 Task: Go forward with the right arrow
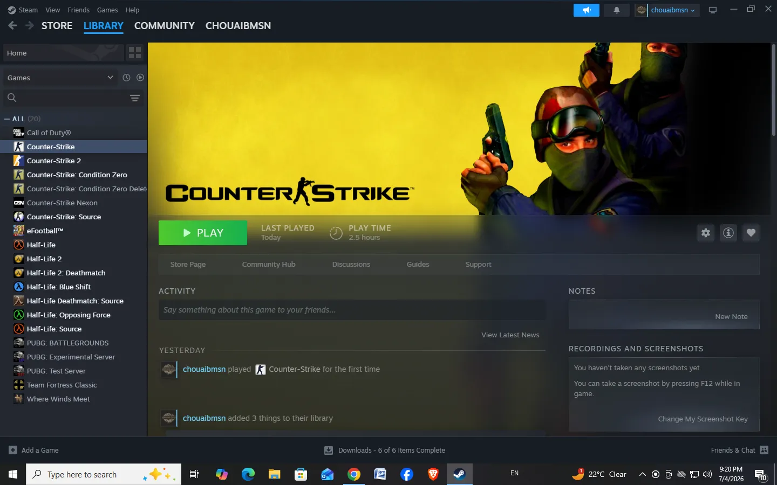click(x=30, y=25)
